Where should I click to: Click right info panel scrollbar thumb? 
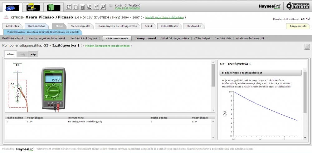(305, 92)
